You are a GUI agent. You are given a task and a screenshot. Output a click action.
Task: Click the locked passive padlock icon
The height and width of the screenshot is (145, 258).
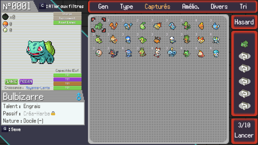click(53, 113)
